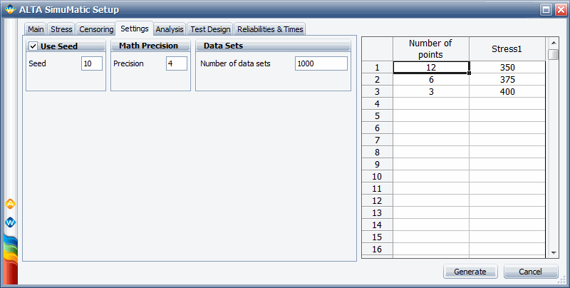Select the Stress1 cell with 400
Screen dimensions: 570x288
[x=507, y=92]
